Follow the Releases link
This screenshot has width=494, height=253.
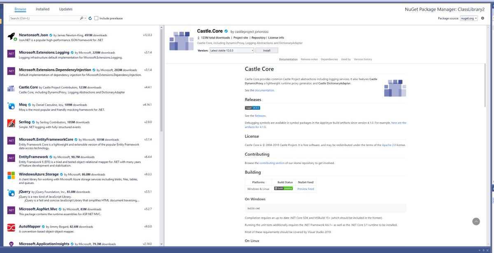tap(260, 116)
